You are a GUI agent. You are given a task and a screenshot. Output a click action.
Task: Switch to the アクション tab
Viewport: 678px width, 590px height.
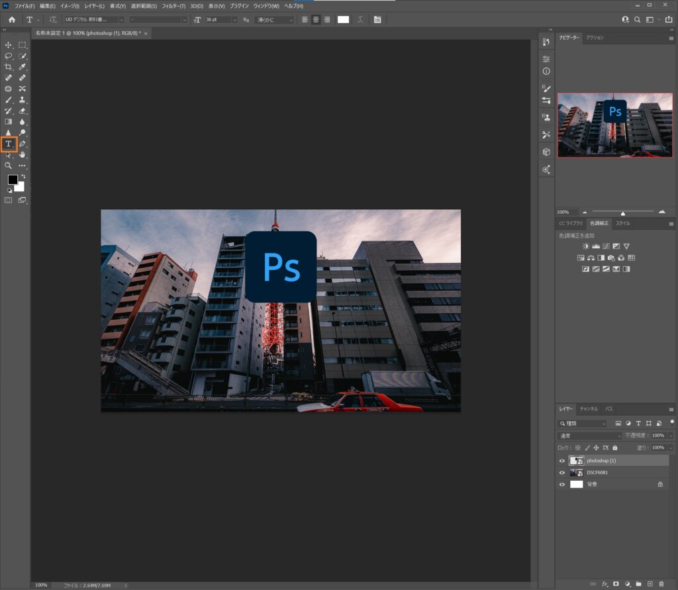coord(595,38)
